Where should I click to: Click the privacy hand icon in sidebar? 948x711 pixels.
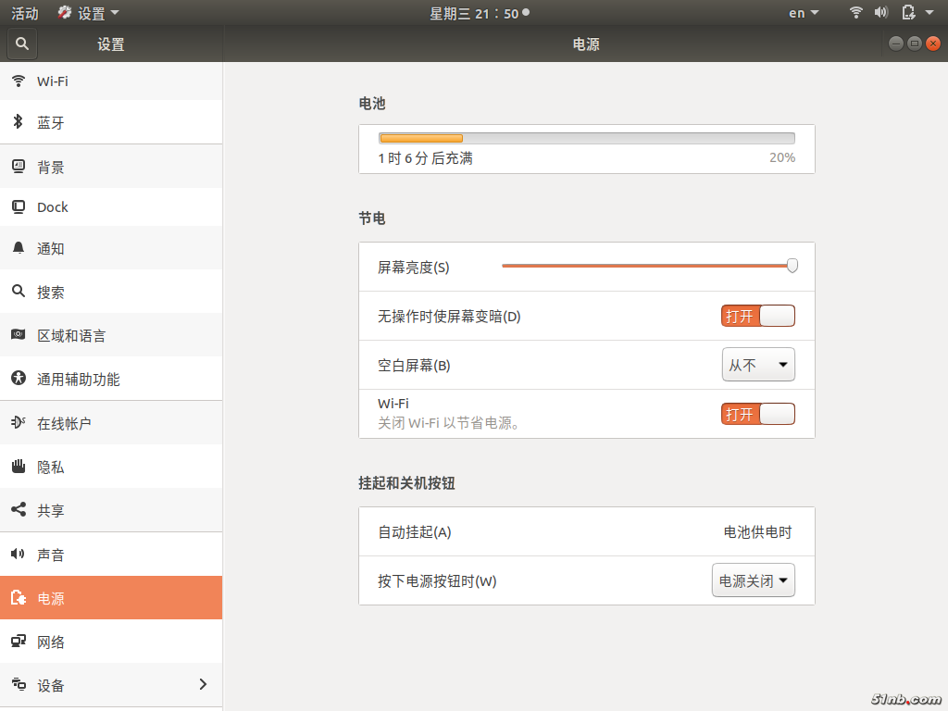click(19, 467)
